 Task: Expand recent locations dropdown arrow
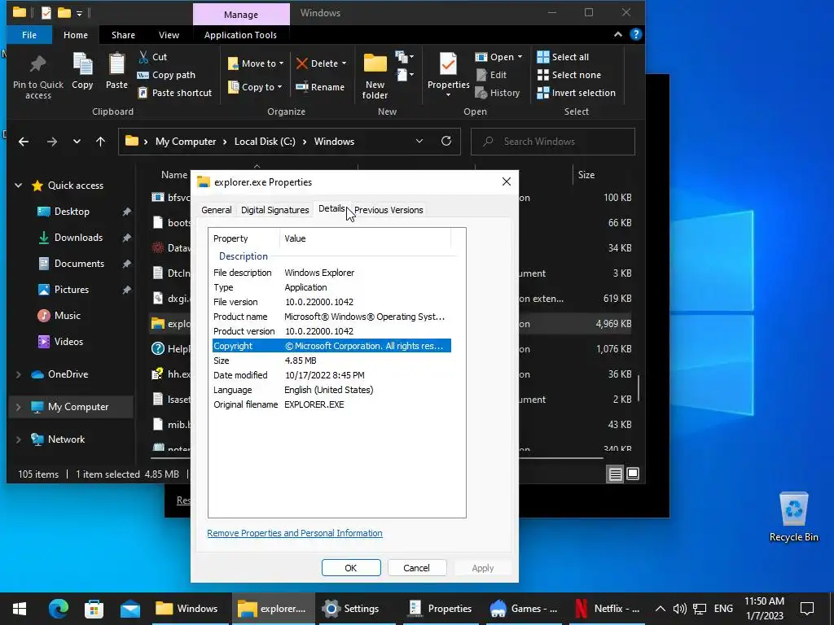[x=77, y=142]
